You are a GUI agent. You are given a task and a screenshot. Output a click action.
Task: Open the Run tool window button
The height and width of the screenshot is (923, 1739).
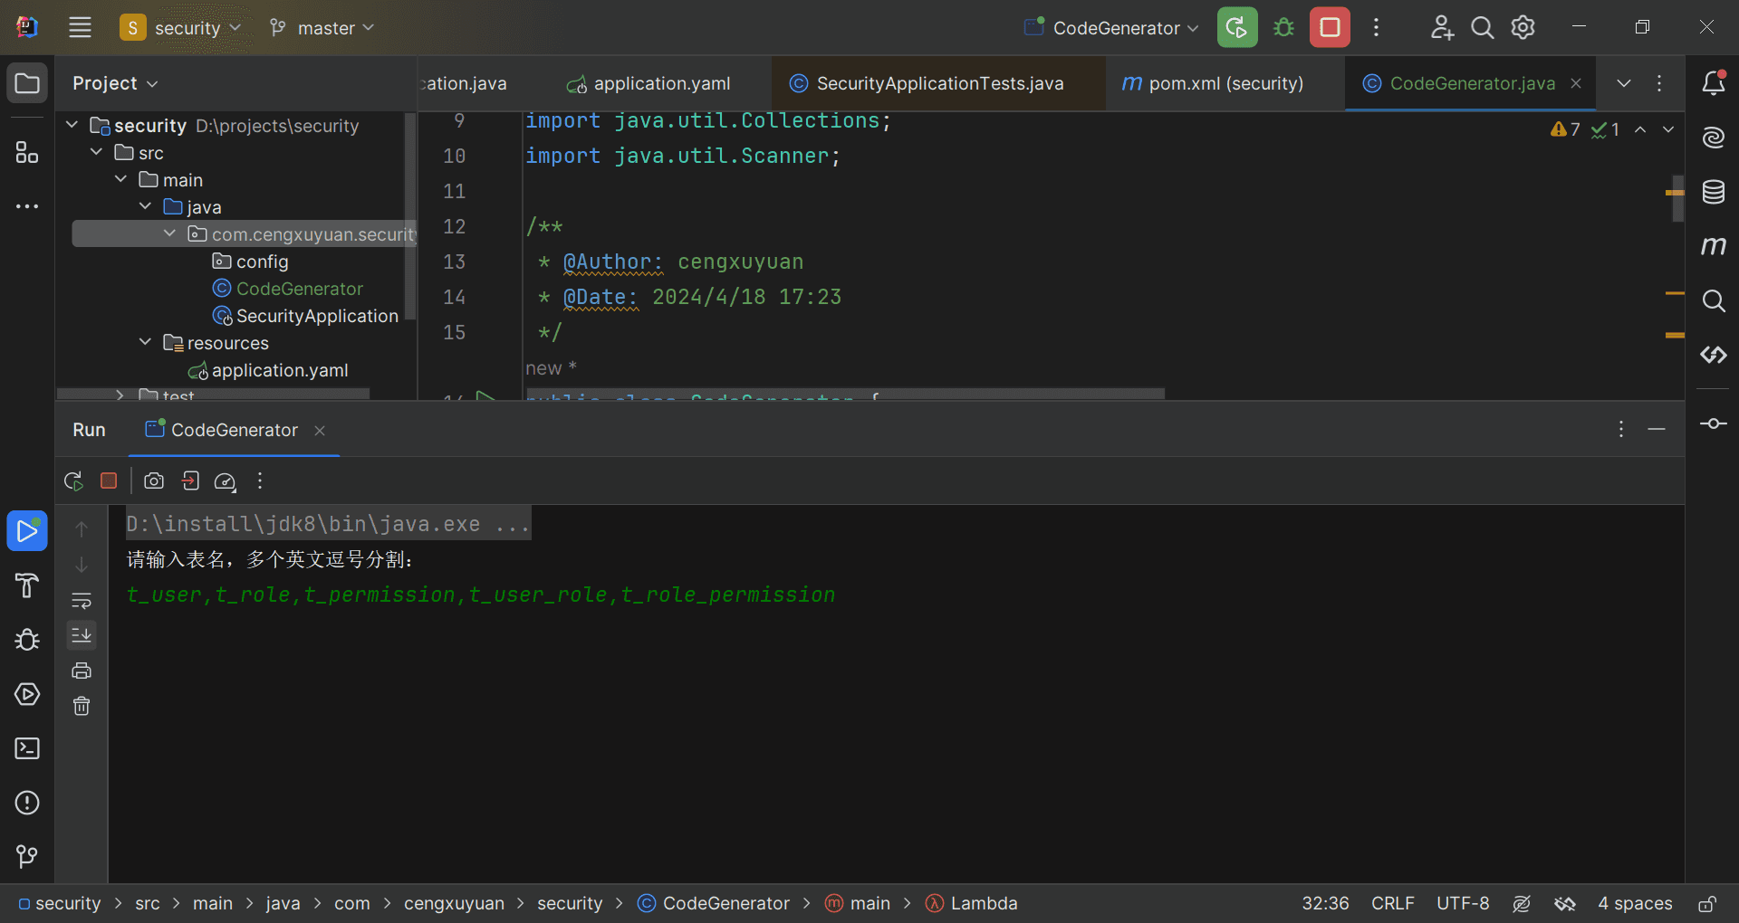coord(27,531)
